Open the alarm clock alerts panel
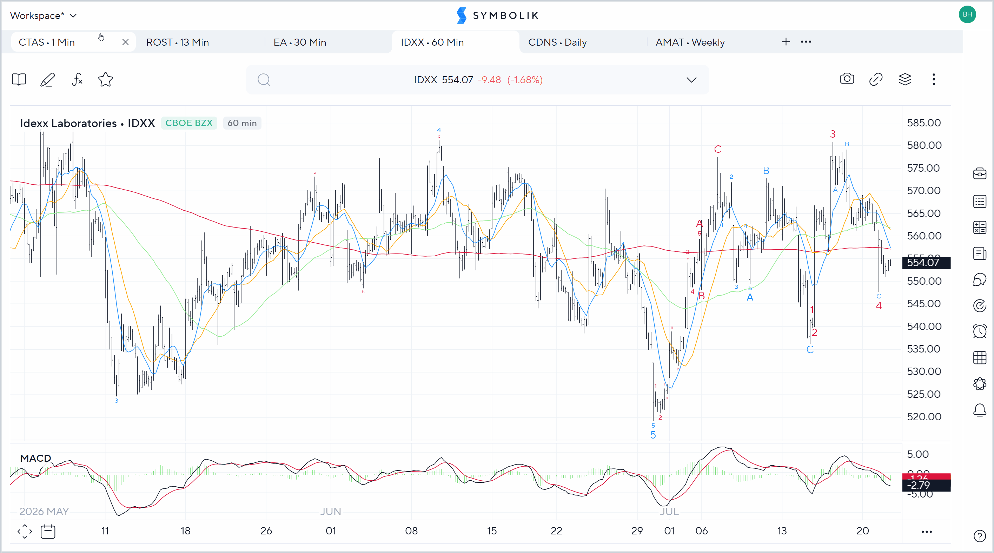 pos(980,331)
